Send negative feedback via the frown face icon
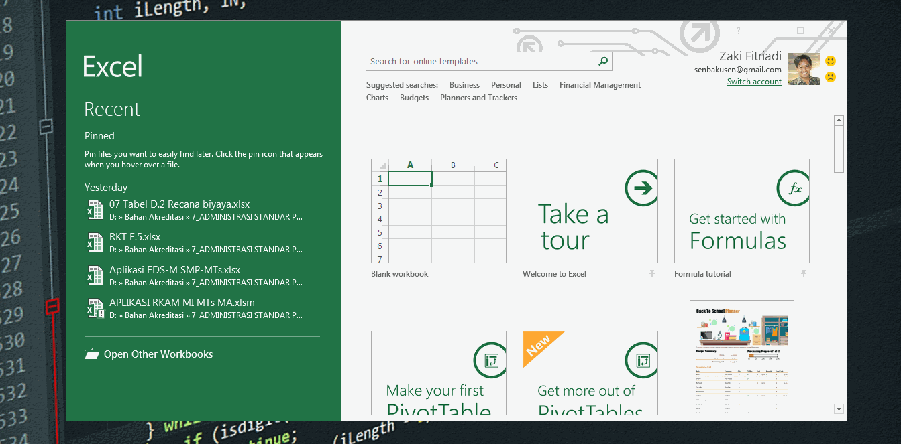The image size is (901, 444). click(832, 78)
